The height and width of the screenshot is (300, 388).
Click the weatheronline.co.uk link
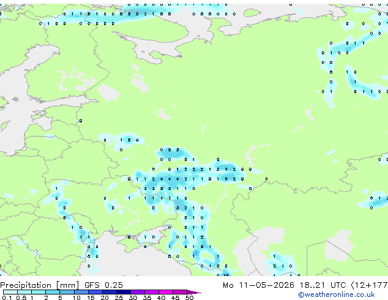click(337, 294)
